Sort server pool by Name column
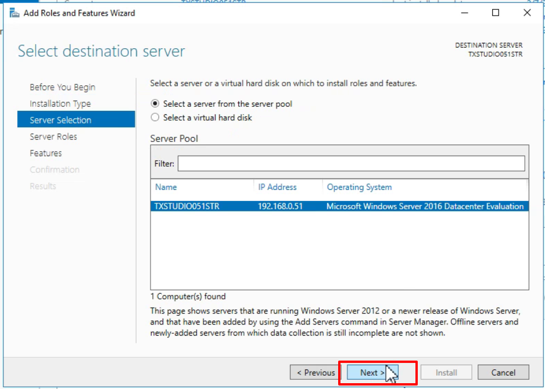 click(x=166, y=187)
